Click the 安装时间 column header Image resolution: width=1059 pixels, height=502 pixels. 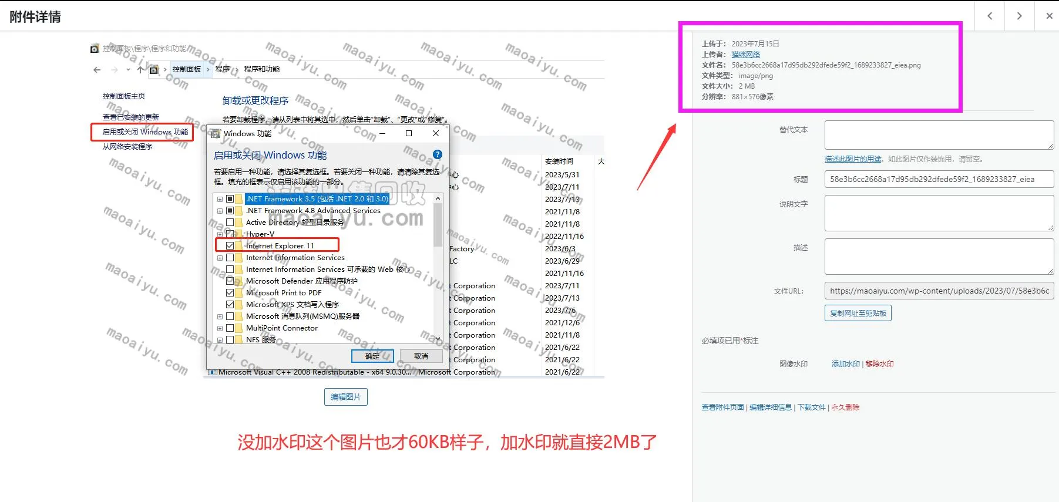(559, 161)
